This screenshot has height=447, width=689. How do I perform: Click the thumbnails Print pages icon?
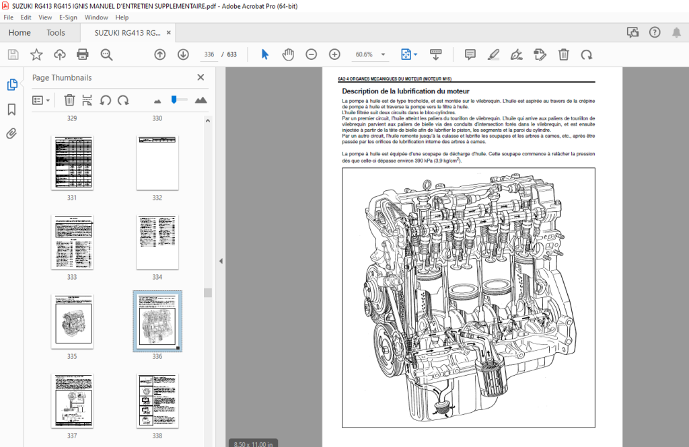[87, 100]
